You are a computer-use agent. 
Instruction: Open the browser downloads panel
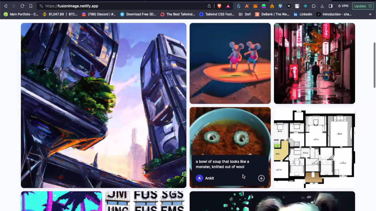pyautogui.click(x=322, y=6)
